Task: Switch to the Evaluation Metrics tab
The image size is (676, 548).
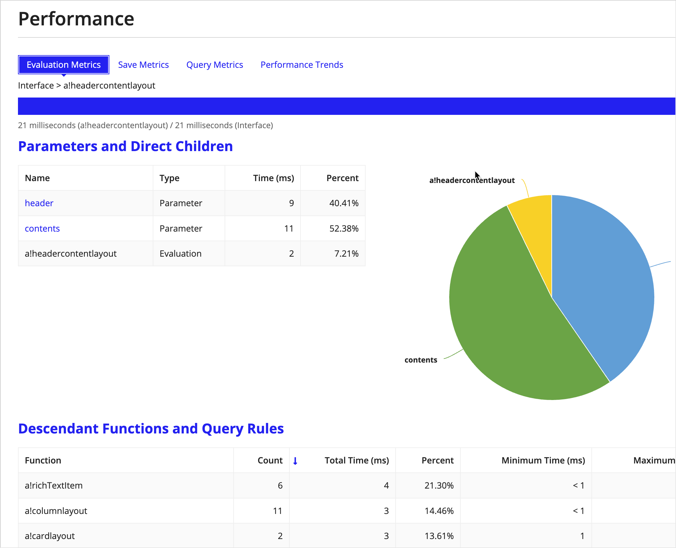Action: 64,65
